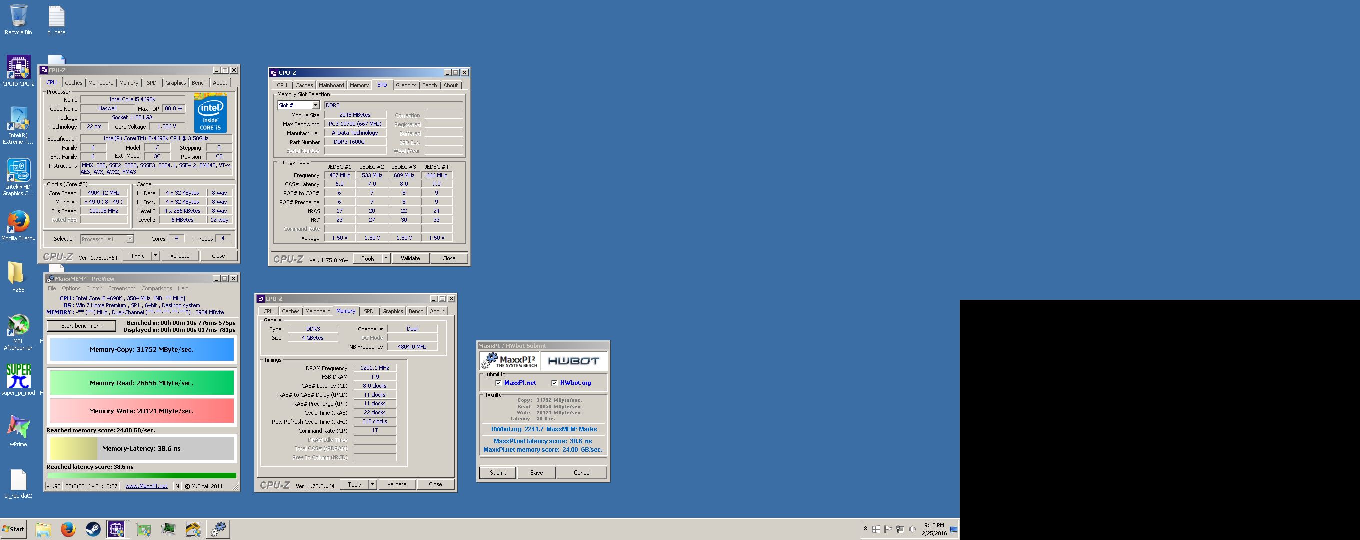Click Cancel in the HWbot Submit dialog
Screen dimensions: 1360x540
(x=582, y=473)
